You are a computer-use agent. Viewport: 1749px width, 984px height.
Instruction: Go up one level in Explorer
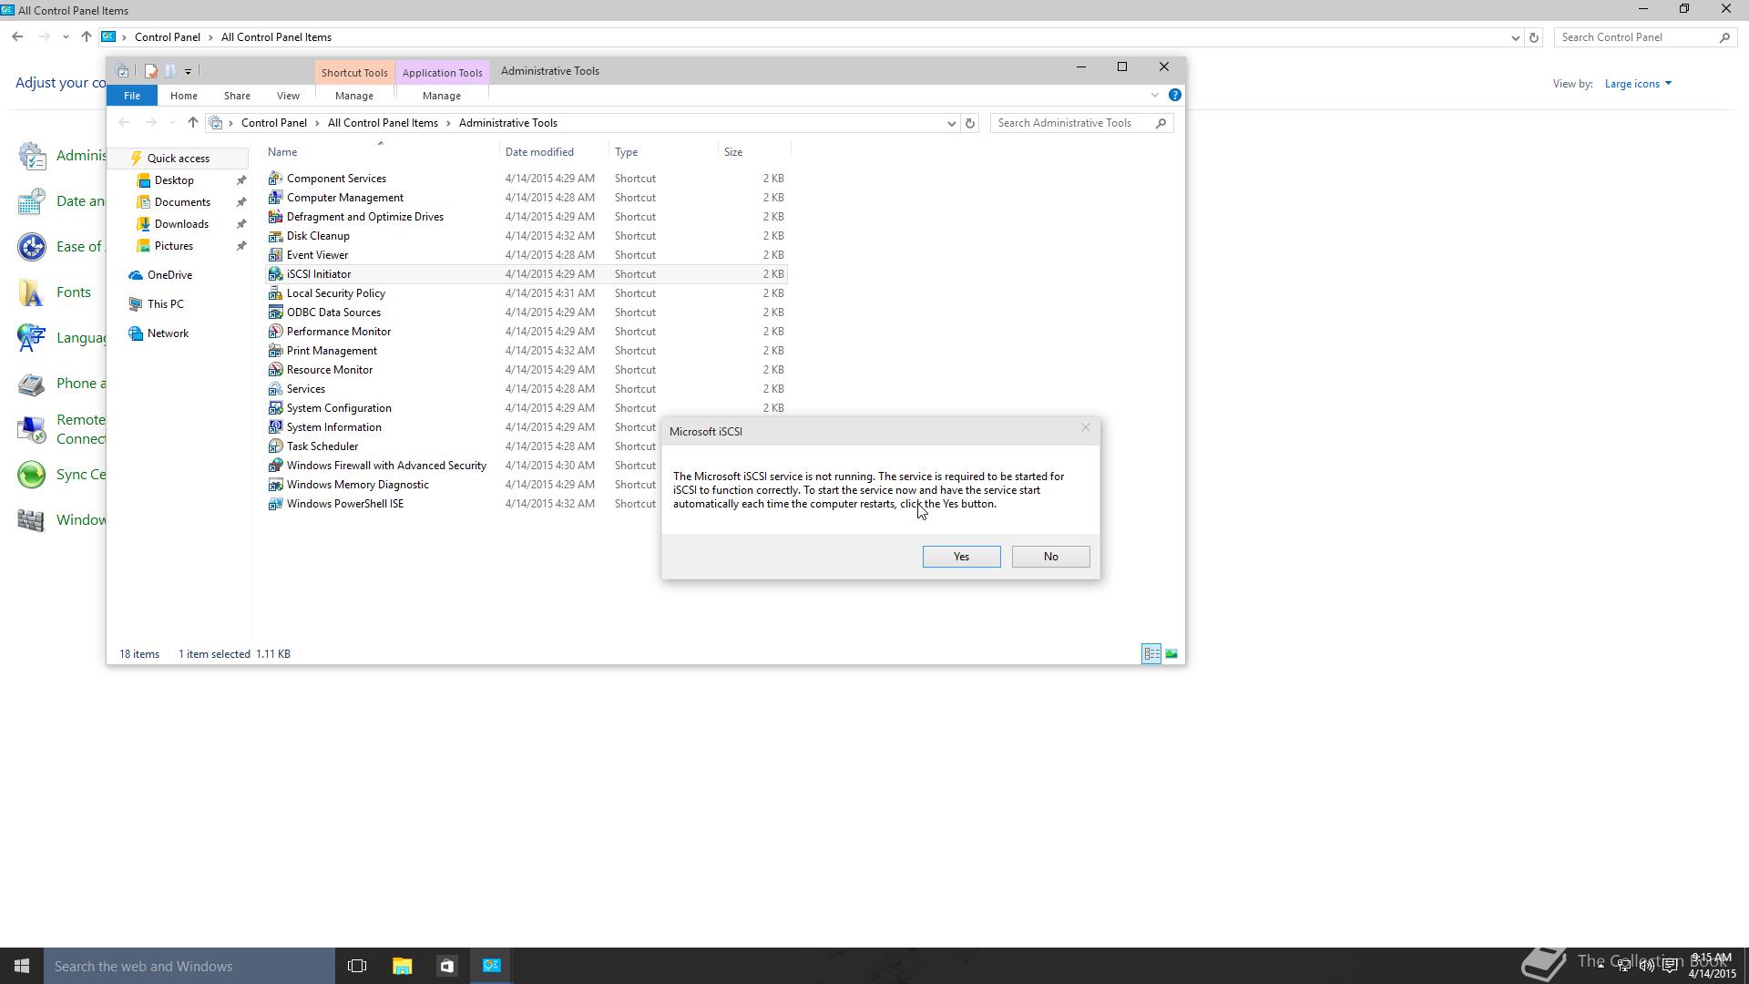point(192,123)
